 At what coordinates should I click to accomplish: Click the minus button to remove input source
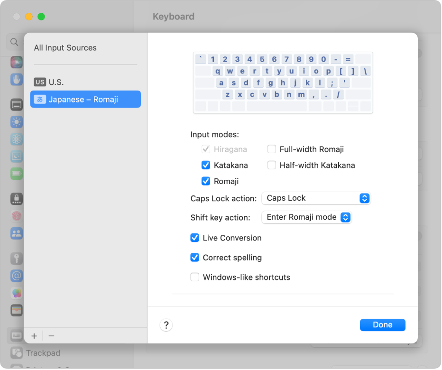point(51,336)
